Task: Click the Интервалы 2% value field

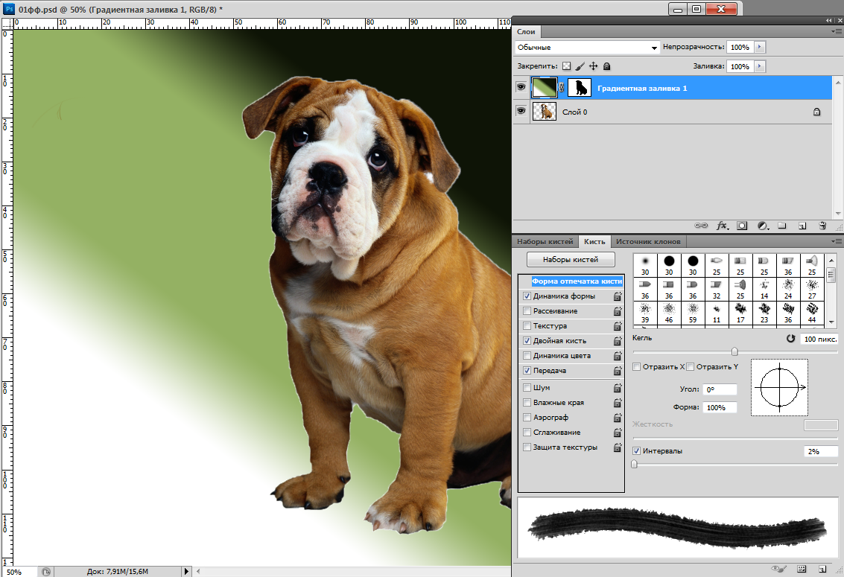Action: (821, 452)
